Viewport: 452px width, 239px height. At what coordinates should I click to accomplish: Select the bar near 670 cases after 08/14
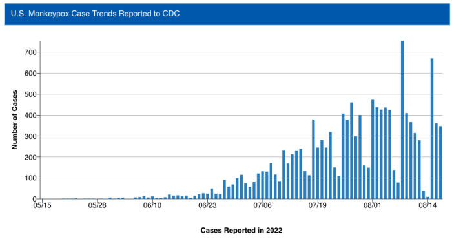tap(432, 129)
